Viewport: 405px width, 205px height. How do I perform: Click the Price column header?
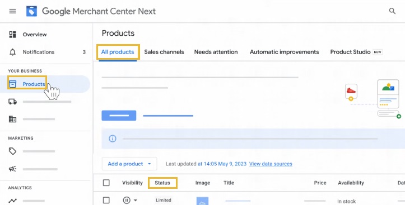[320, 183]
